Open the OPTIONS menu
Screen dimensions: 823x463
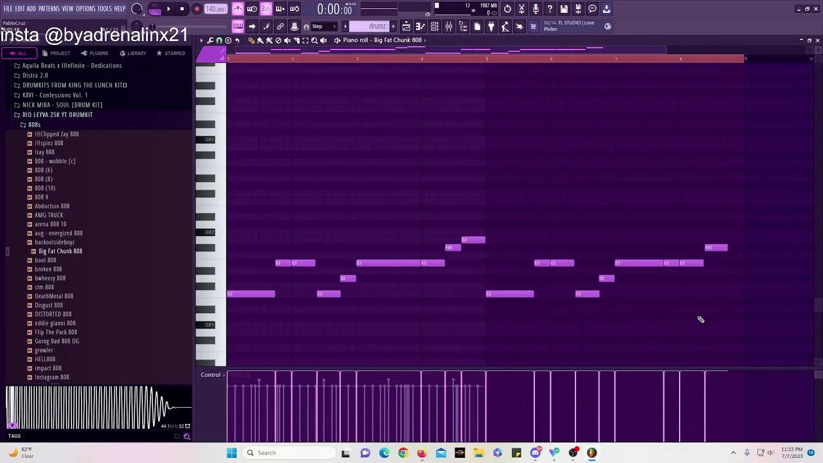(86, 9)
